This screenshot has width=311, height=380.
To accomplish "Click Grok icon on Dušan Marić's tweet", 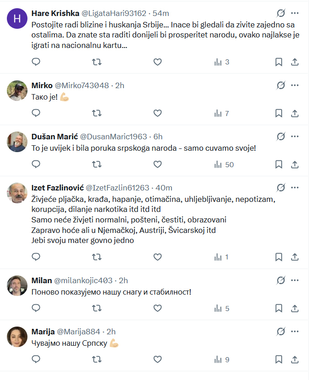I will tap(281, 137).
